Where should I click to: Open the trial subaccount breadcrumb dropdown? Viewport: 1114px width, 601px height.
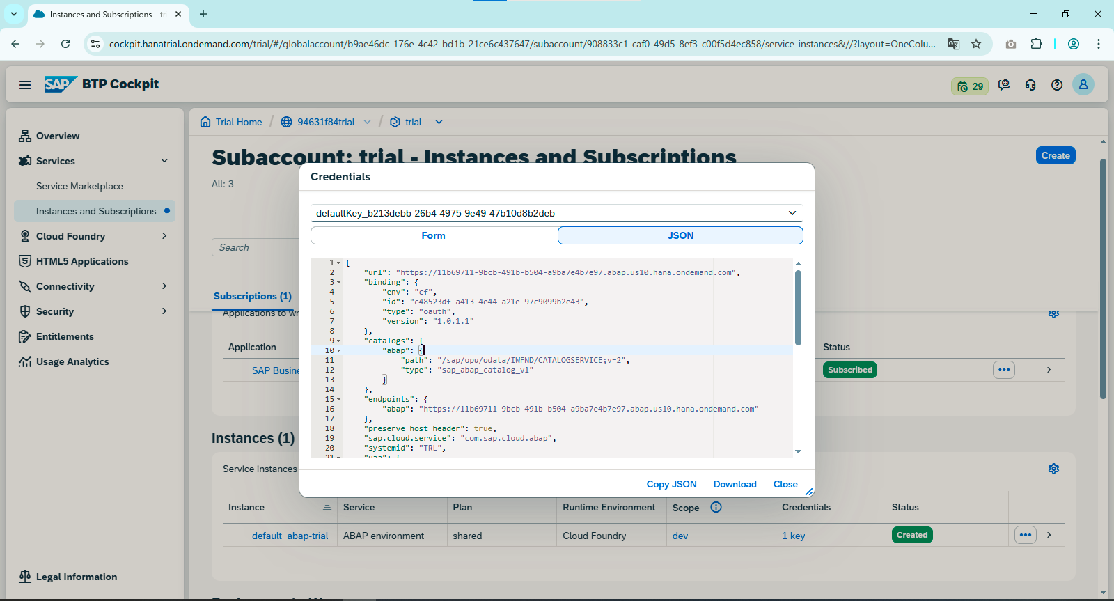pos(439,122)
